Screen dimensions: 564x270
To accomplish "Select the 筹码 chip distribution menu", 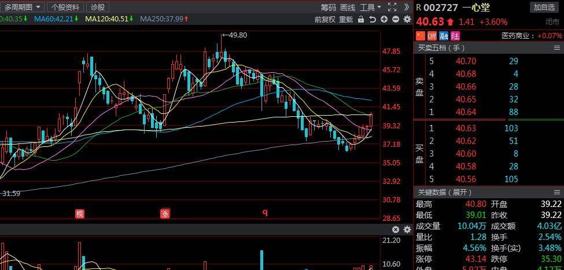I will [328, 7].
